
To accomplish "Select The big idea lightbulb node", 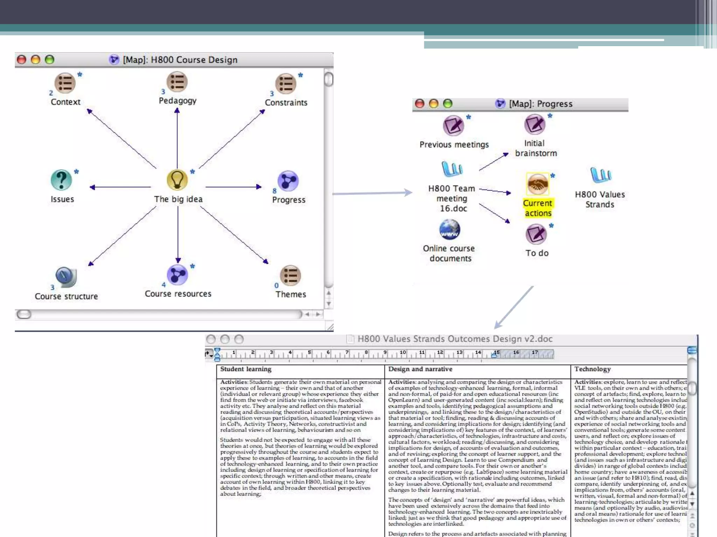I will [177, 180].
